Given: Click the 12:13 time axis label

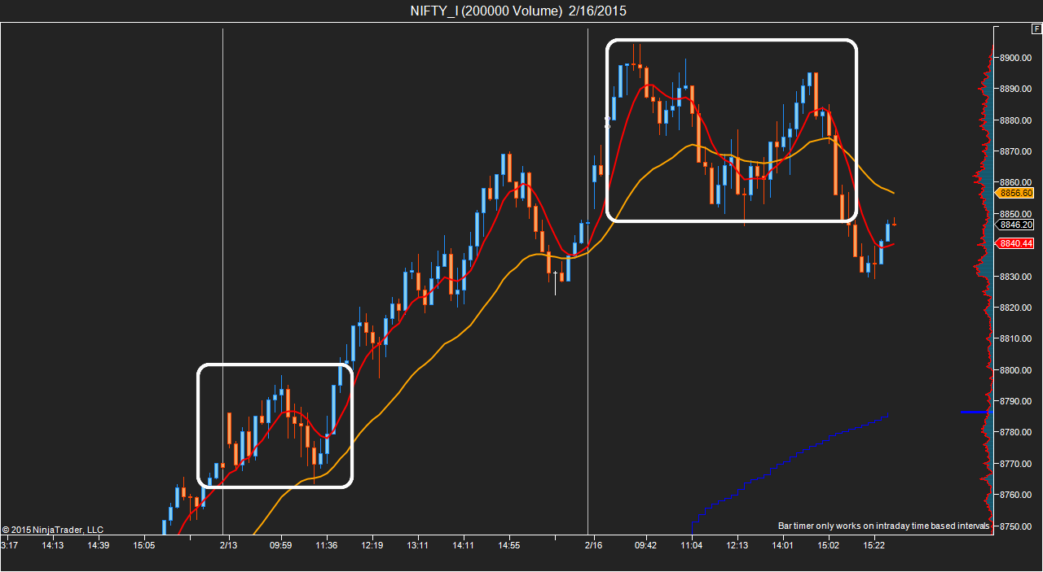Looking at the screenshot, I should tap(737, 545).
